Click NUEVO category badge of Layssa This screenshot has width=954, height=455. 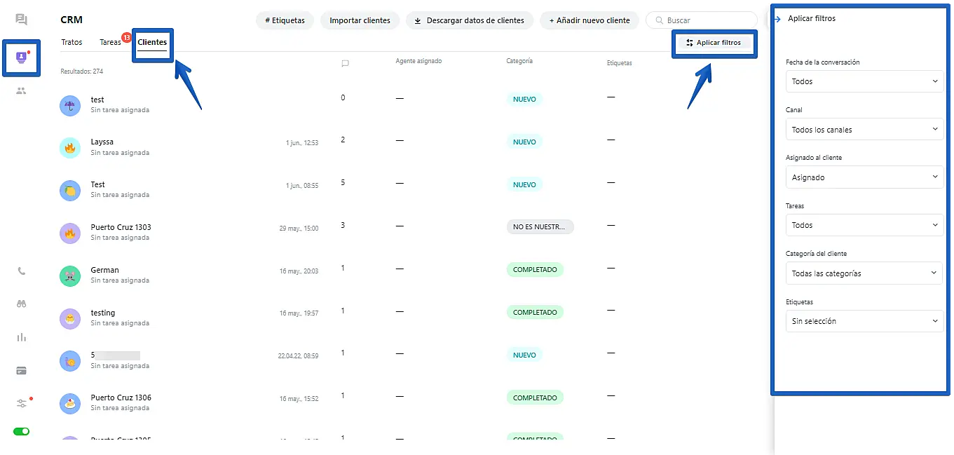click(x=524, y=142)
